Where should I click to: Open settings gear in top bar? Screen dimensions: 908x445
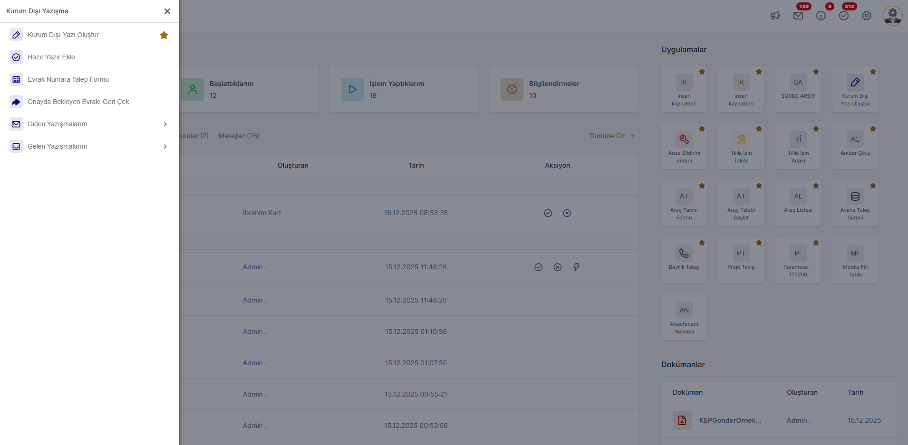867,16
